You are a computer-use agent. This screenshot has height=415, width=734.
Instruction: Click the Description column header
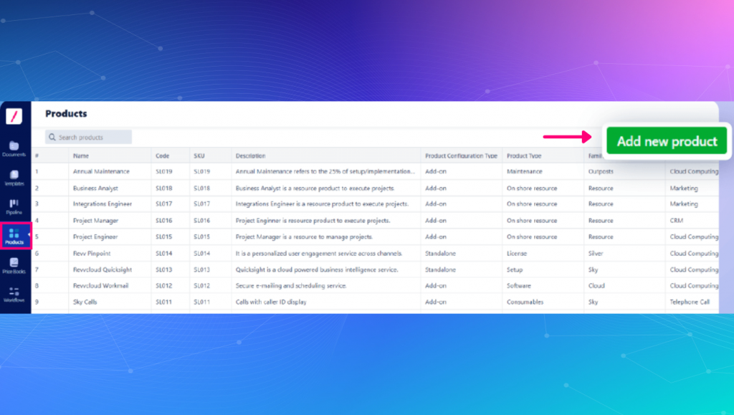[250, 156]
